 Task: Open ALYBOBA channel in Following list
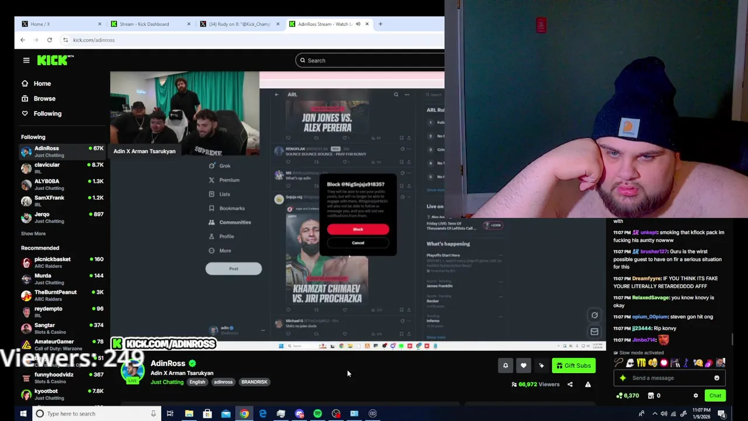pos(62,184)
